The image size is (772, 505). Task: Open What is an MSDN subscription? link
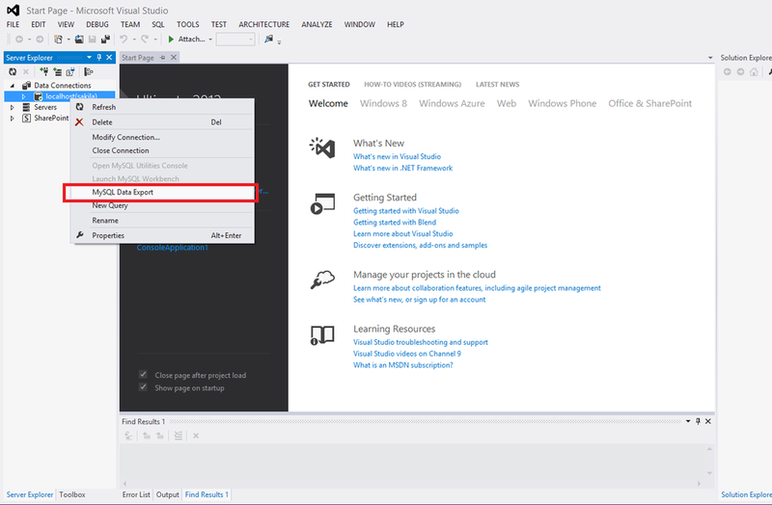point(402,365)
